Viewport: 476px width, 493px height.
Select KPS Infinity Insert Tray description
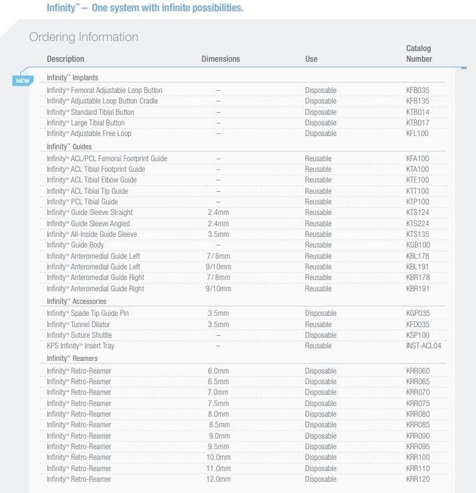point(80,346)
